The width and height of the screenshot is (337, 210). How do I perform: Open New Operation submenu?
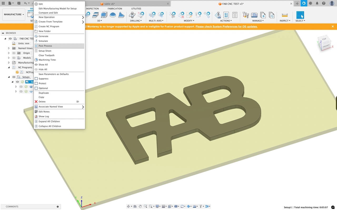point(59,17)
